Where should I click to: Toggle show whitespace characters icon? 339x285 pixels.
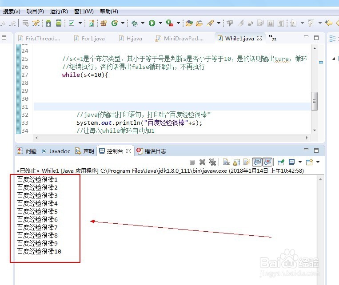(281, 23)
